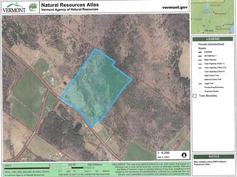Click the vermont.gov text
This screenshot has width=237, height=177.
175,8
